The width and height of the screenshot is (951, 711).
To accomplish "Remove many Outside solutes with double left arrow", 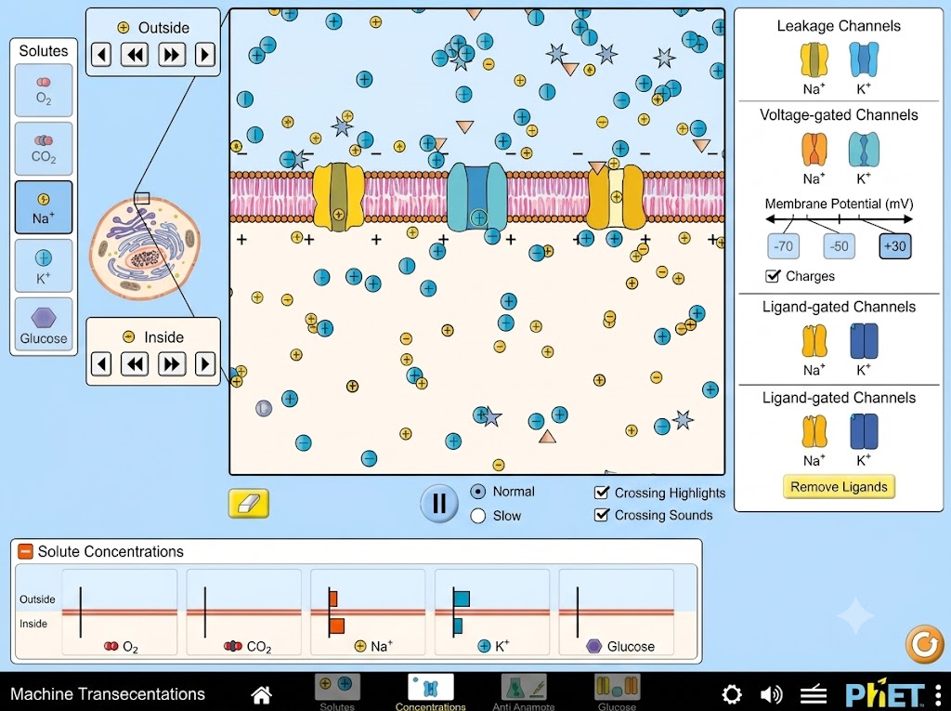I will click(x=135, y=55).
